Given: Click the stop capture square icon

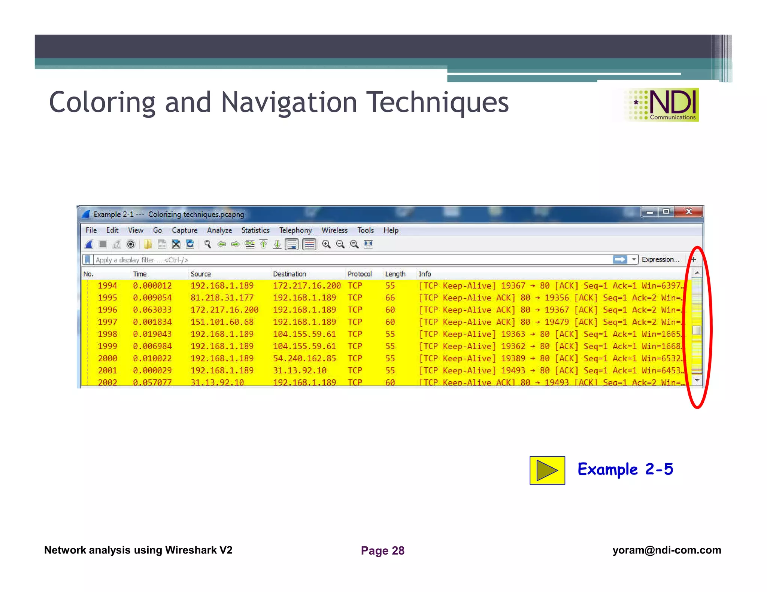Looking at the screenshot, I should pos(103,244).
